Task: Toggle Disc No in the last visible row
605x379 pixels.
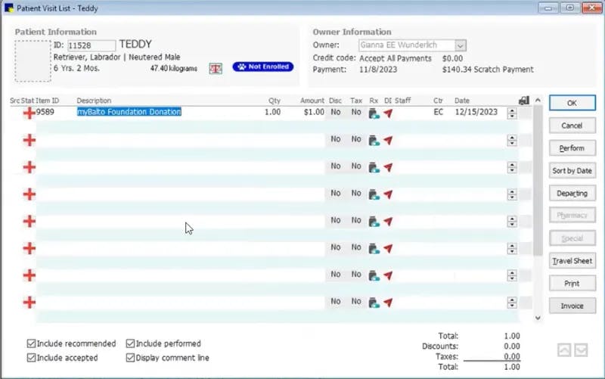Action: tap(336, 301)
